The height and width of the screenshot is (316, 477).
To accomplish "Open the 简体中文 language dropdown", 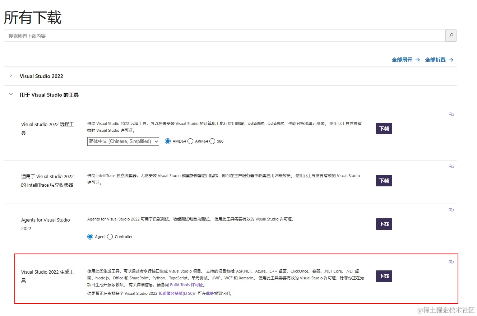I will click(x=123, y=141).
